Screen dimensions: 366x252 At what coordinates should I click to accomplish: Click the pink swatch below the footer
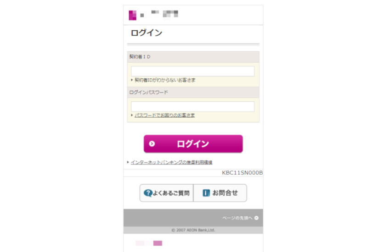point(158,243)
